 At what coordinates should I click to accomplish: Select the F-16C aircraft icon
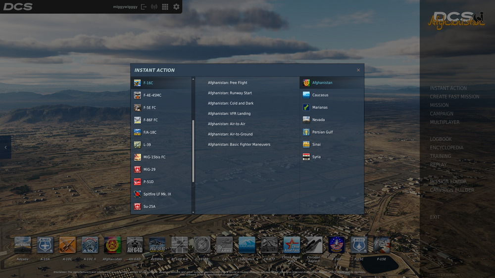click(137, 83)
